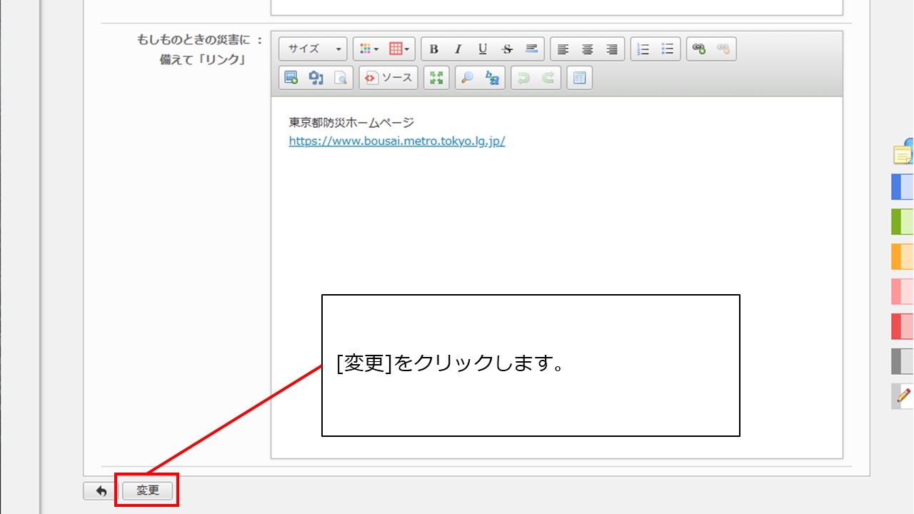Screen dimensions: 914x514
Task: Open the サイズ font size dropdown
Action: point(313,49)
